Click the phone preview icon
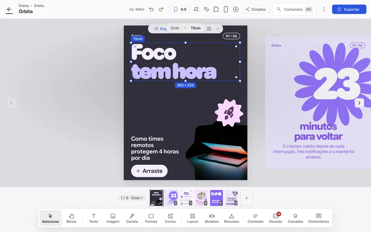 (226, 9)
